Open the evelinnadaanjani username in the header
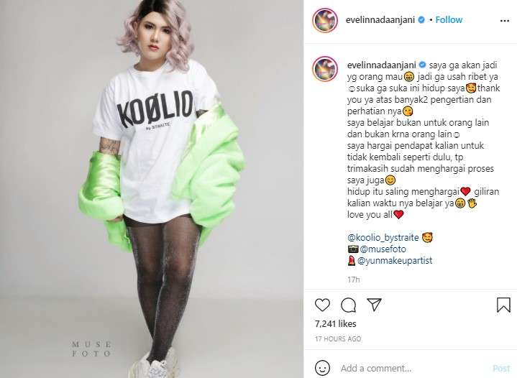Viewport: 517px width, 378px height. pos(380,20)
